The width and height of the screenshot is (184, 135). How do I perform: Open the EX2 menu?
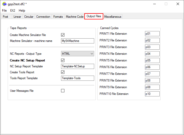[x=13, y=11]
